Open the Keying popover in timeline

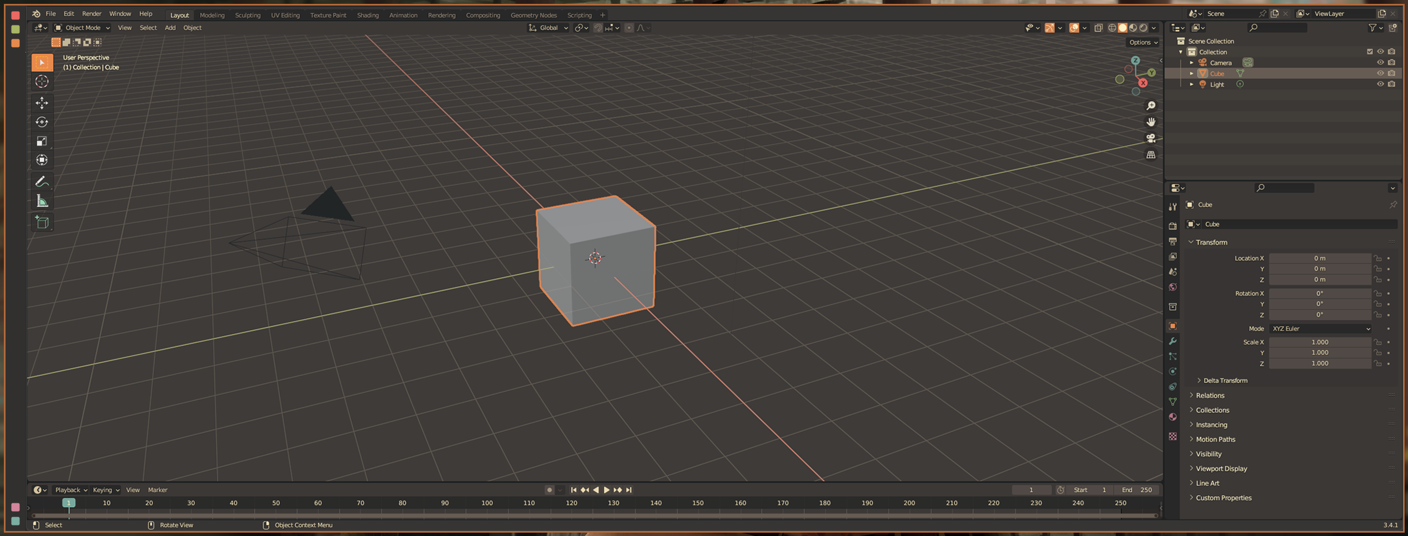pos(106,490)
